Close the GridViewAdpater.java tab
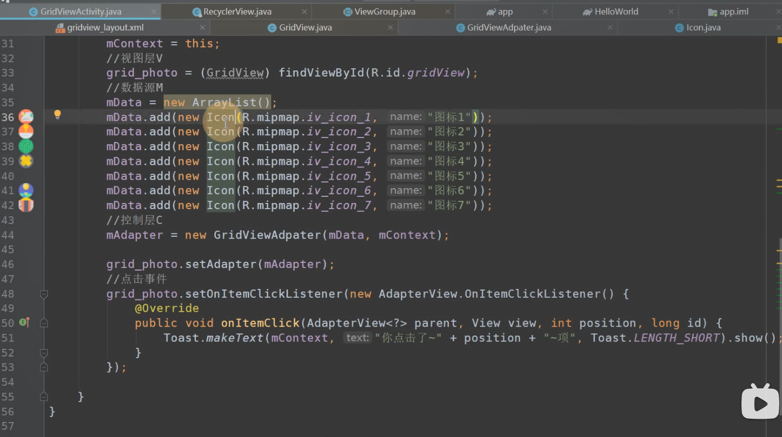782x437 pixels. point(611,28)
